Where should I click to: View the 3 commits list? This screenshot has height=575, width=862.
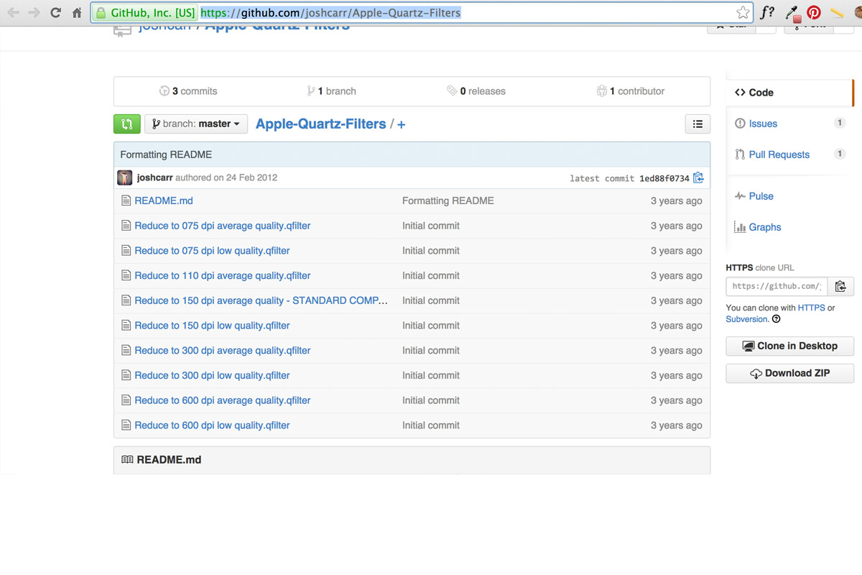coord(188,91)
